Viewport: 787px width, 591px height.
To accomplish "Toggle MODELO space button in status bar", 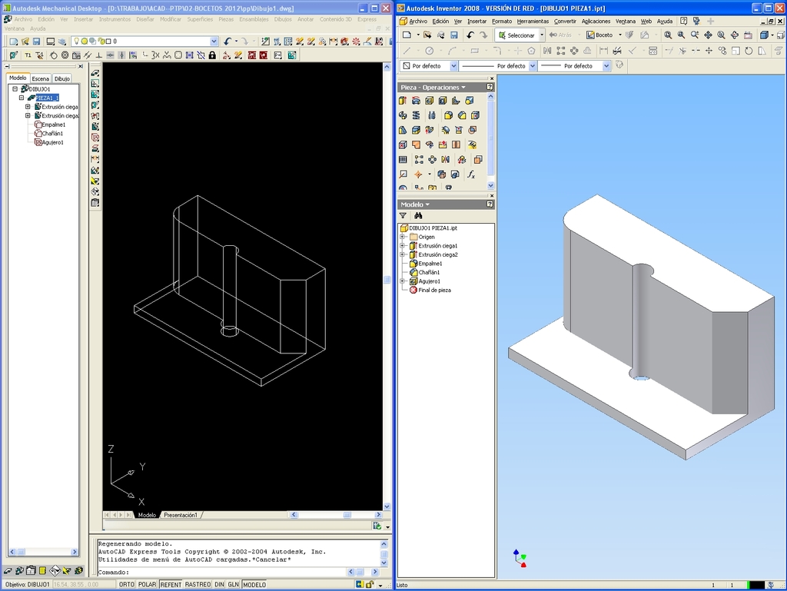I will 254,585.
